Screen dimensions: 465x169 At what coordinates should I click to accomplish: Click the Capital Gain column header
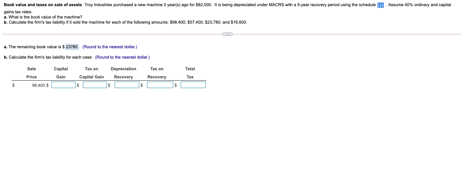click(x=61, y=73)
